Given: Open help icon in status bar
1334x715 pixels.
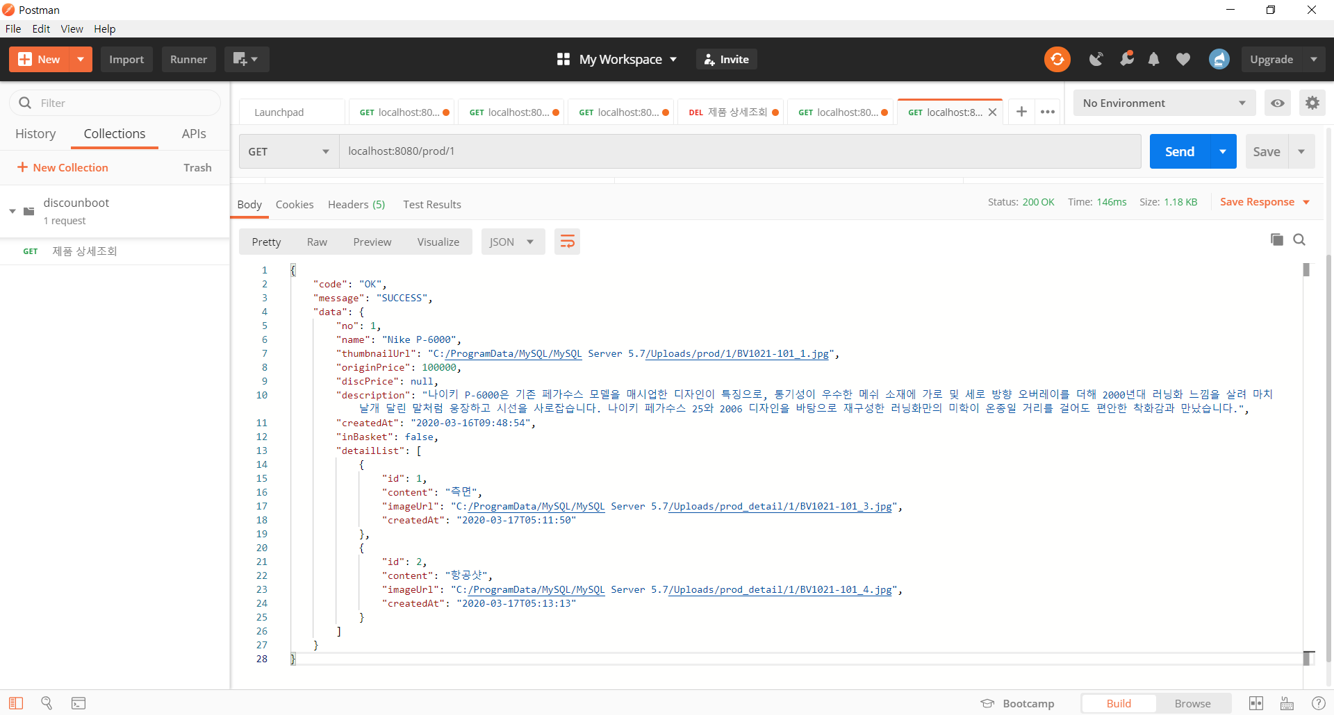Looking at the screenshot, I should click(1318, 703).
